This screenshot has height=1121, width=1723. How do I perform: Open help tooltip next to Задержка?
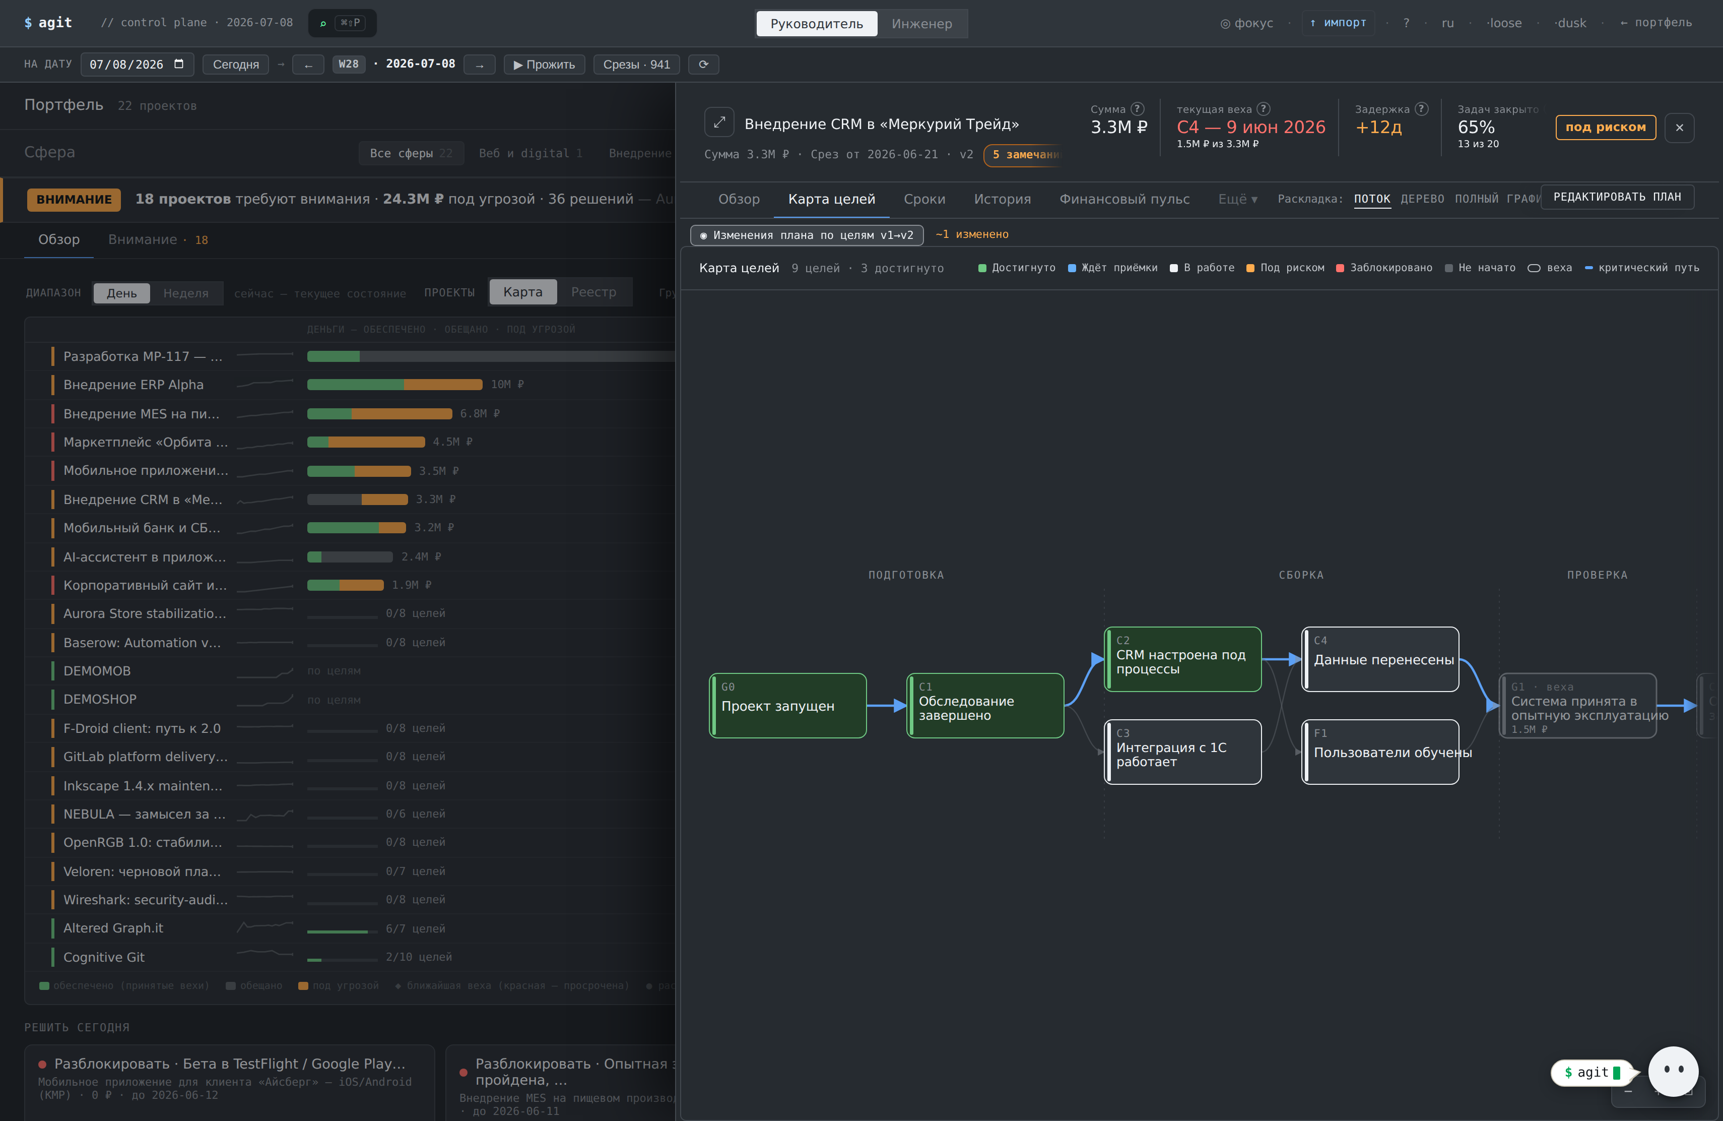[x=1421, y=109]
